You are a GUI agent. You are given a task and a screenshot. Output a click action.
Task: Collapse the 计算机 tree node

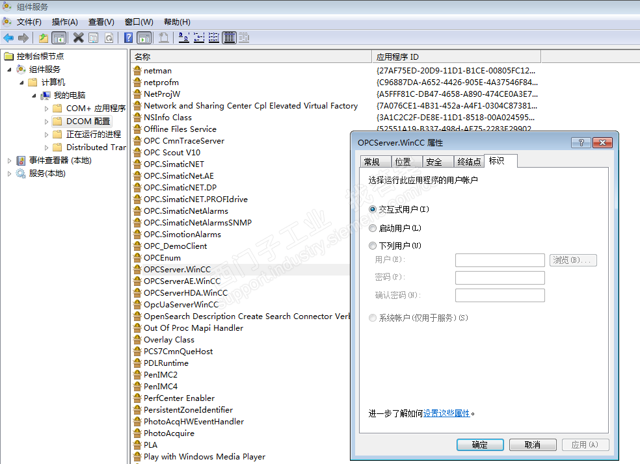(x=21, y=83)
